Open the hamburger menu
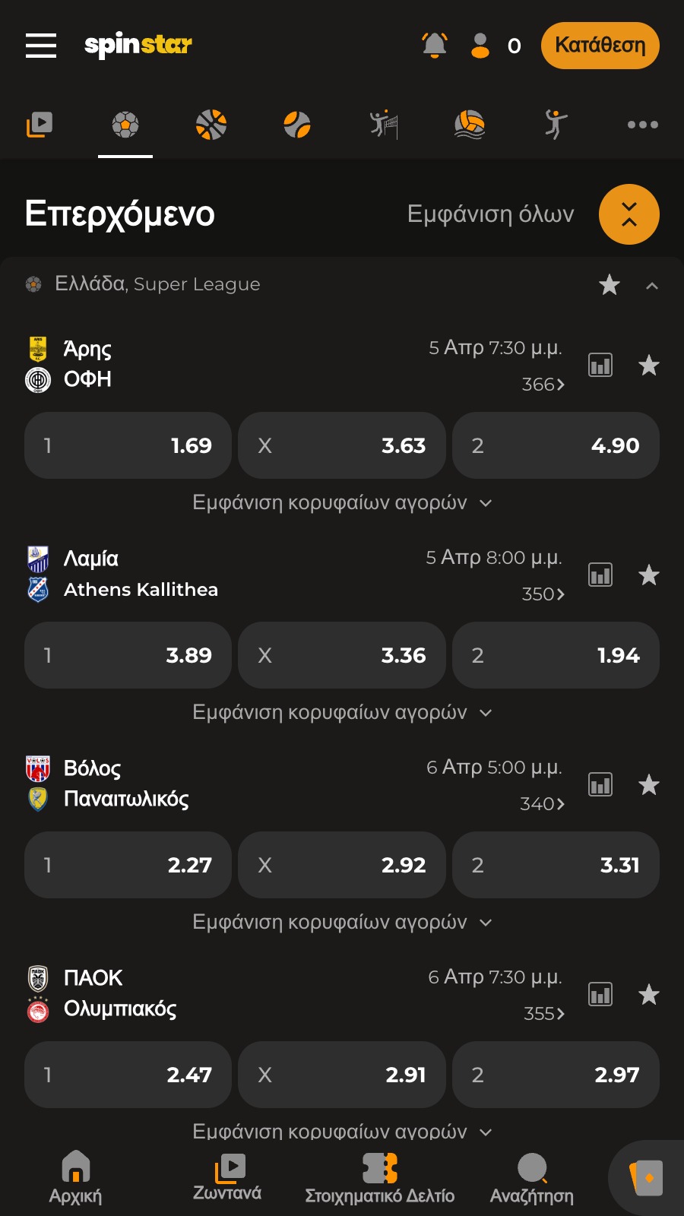The height and width of the screenshot is (1216, 684). click(41, 46)
